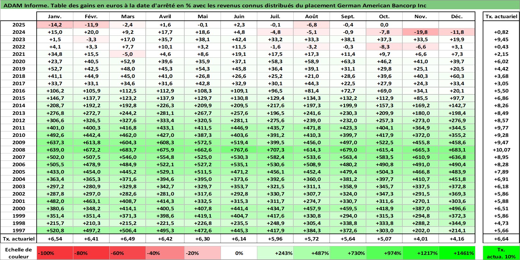The height and width of the screenshot is (260, 520).
Task: Select the -100% red color scale swatch
Action: pyautogui.click(x=55, y=253)
